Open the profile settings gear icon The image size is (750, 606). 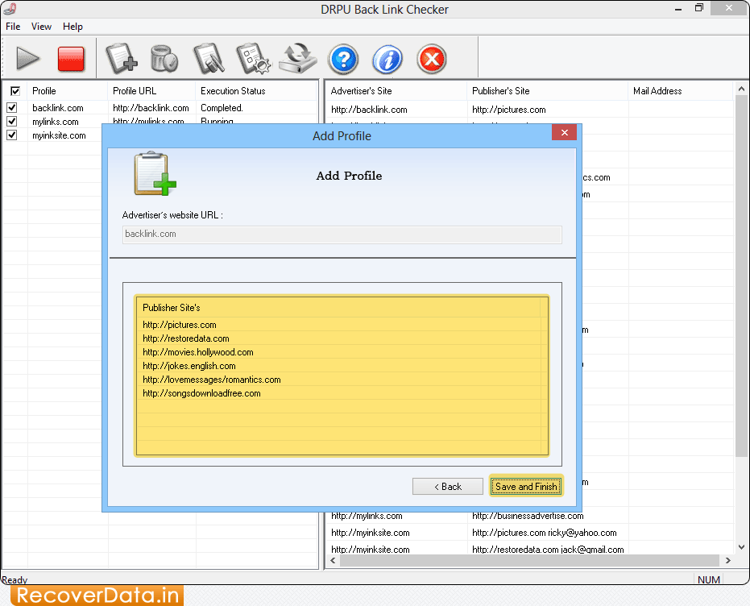[x=253, y=59]
